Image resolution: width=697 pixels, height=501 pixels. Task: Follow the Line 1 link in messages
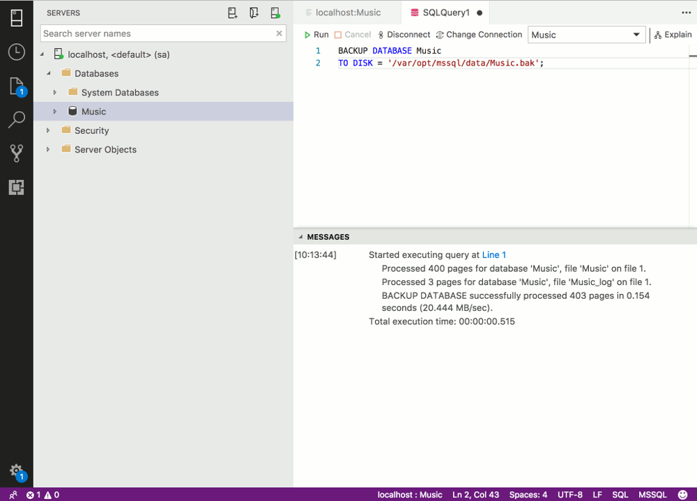click(494, 255)
